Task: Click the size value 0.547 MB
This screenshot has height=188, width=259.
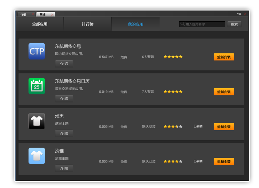Action: pyautogui.click(x=106, y=57)
